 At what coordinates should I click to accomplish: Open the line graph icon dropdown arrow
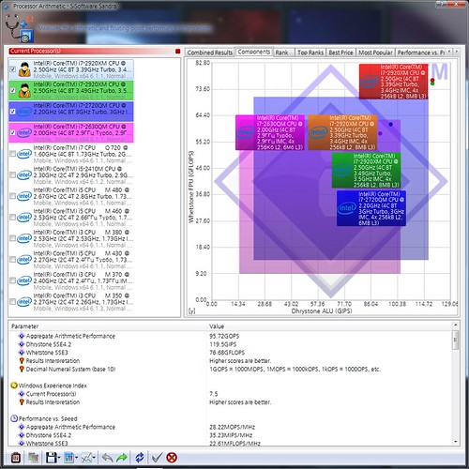coord(94,459)
